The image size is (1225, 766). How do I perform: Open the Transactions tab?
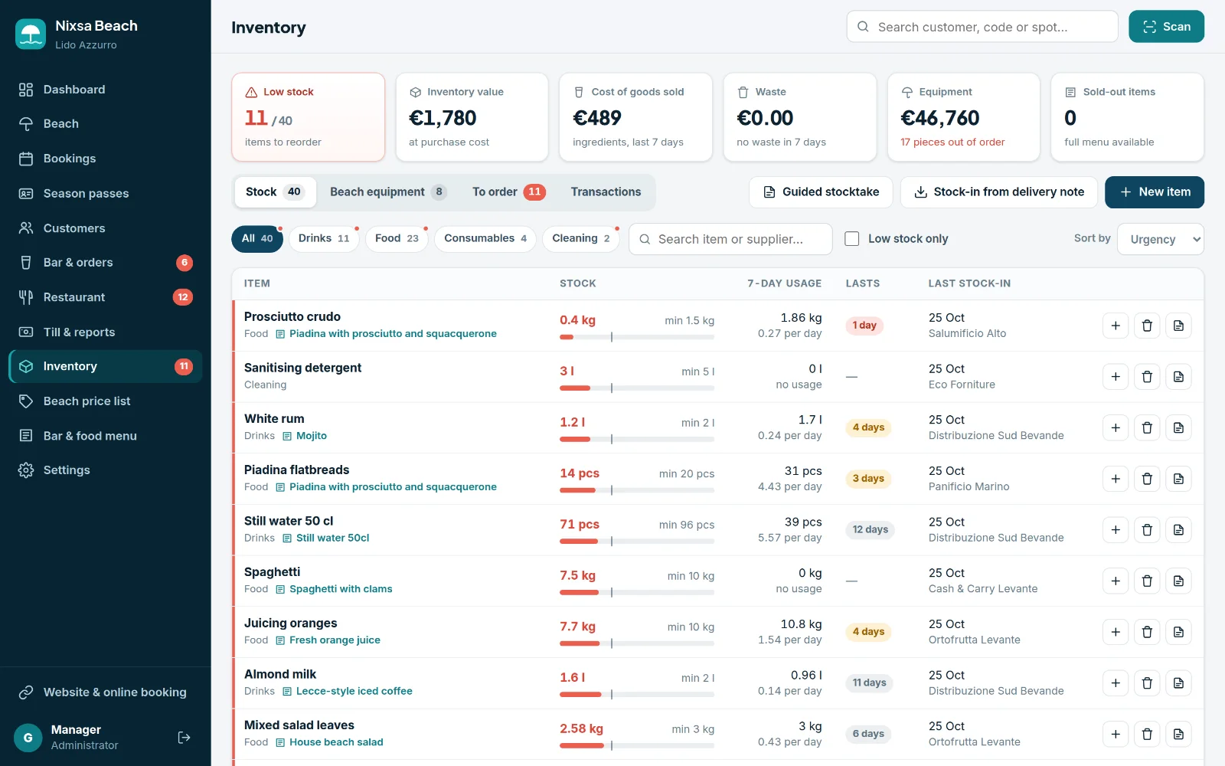click(x=606, y=192)
